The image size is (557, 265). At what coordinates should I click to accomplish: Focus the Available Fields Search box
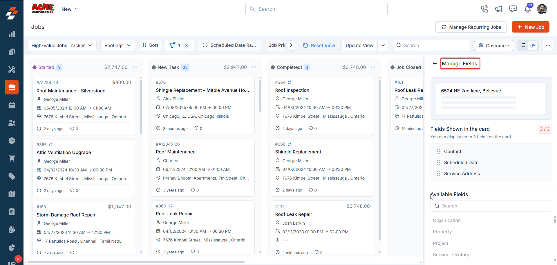point(491,206)
